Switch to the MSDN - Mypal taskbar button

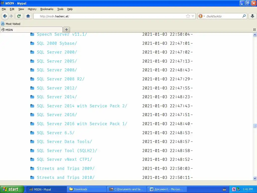(x=46, y=189)
